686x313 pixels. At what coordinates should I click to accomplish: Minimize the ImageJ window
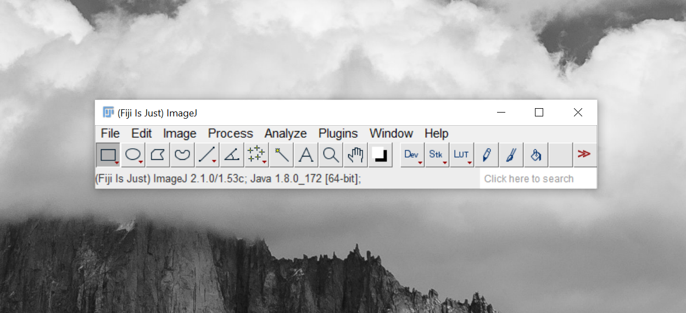(x=501, y=113)
